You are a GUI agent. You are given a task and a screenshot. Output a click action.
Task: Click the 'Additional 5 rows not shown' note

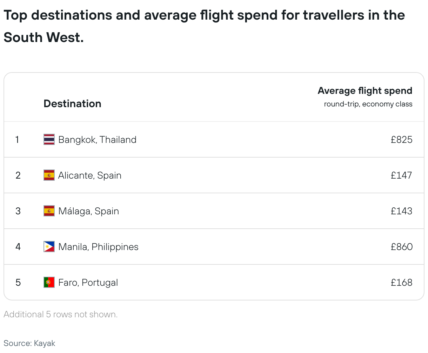pos(61,314)
